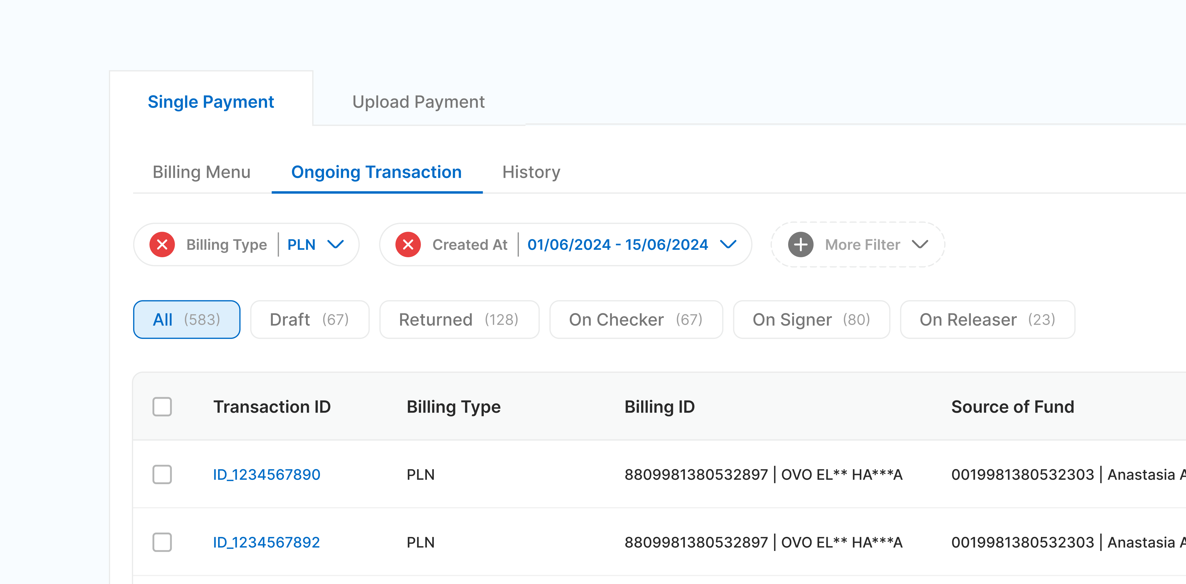Image resolution: width=1186 pixels, height=584 pixels.
Task: Show Draft (67) transactions
Action: 310,320
